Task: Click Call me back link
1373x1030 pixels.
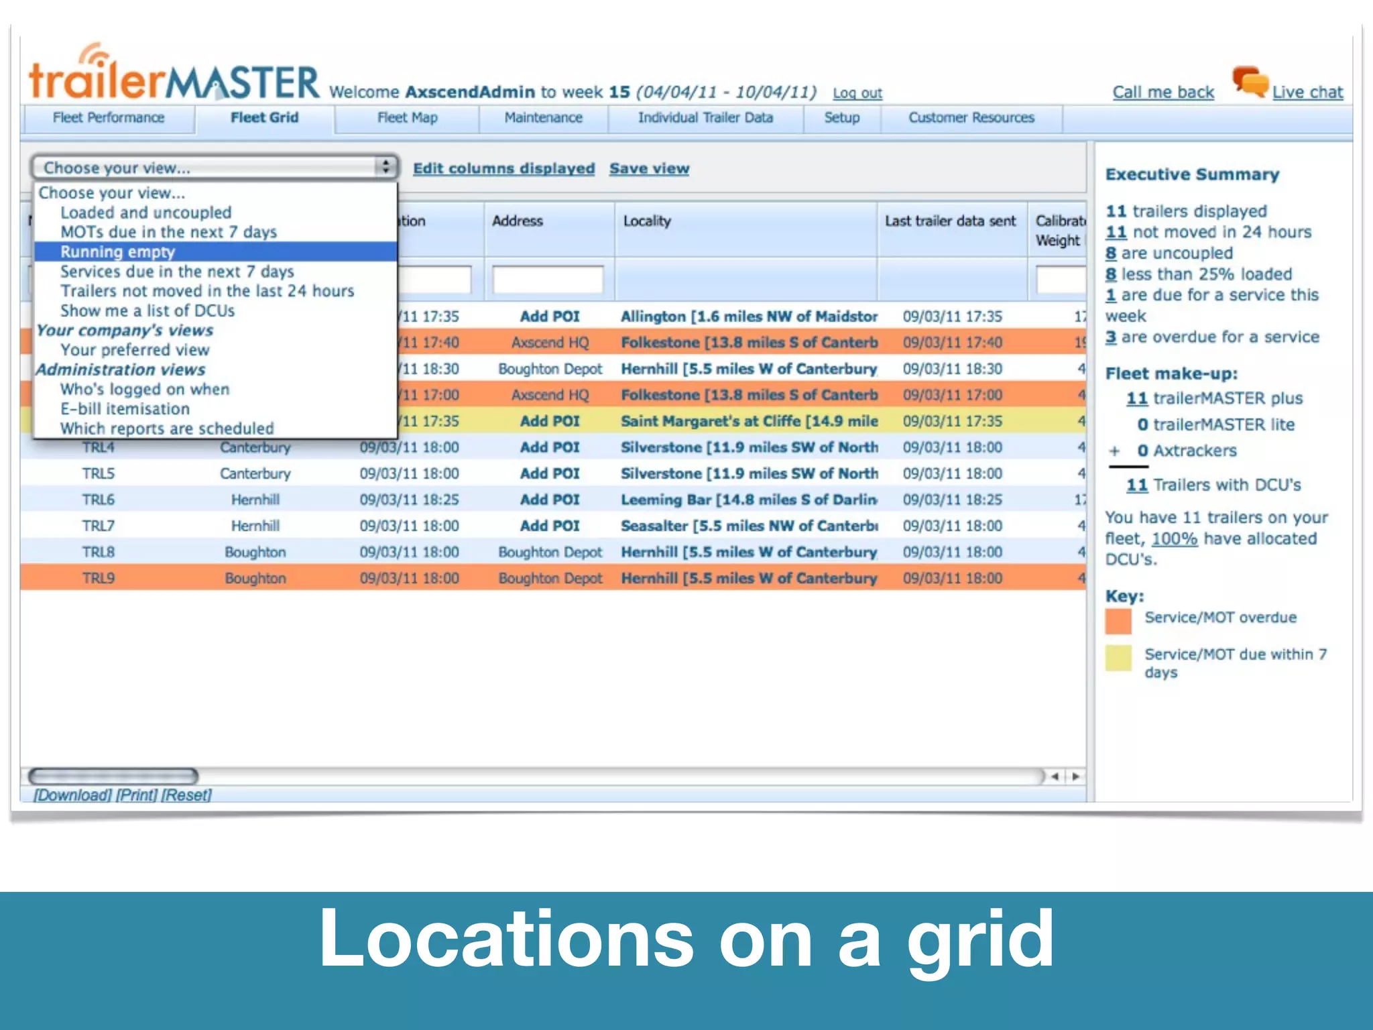Action: tap(1163, 93)
